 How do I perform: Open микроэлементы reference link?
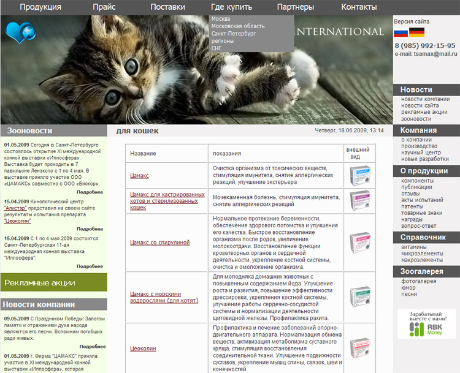point(422,254)
